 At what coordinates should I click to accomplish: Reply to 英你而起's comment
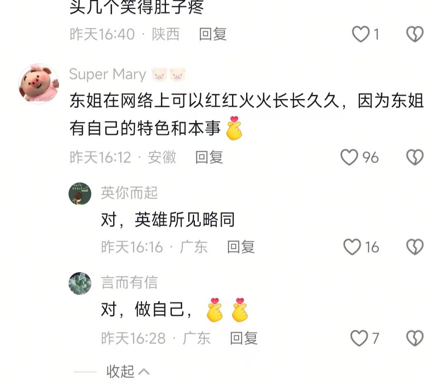pos(241,247)
